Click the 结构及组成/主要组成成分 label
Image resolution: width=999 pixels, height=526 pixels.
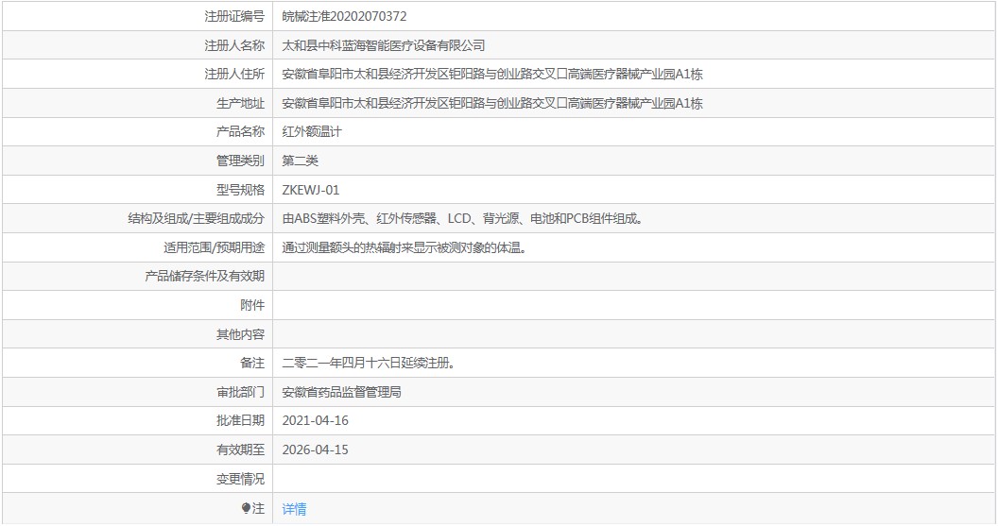[x=197, y=219]
